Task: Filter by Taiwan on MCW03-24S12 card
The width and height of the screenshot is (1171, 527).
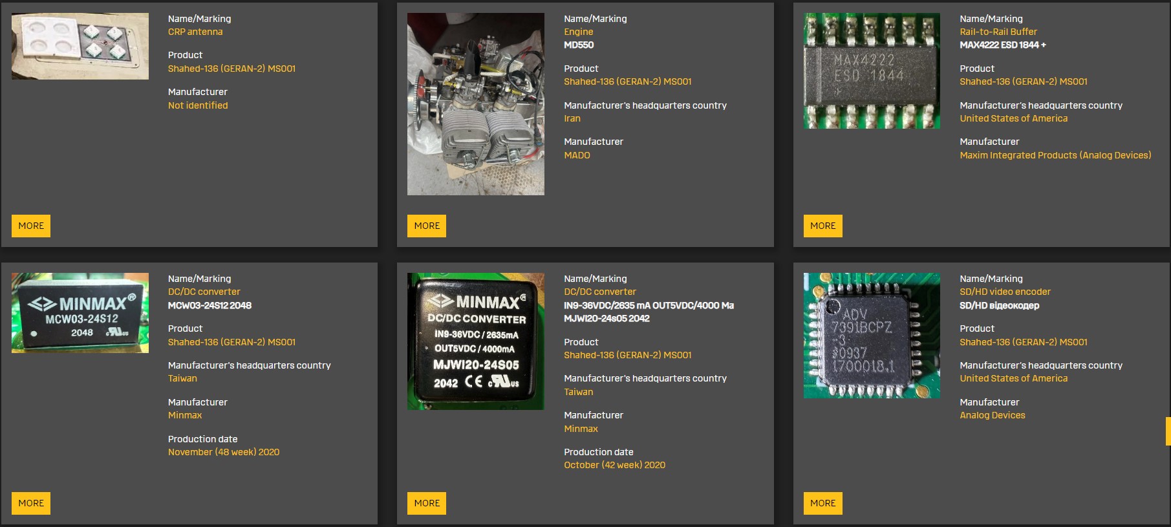Action: coord(182,378)
